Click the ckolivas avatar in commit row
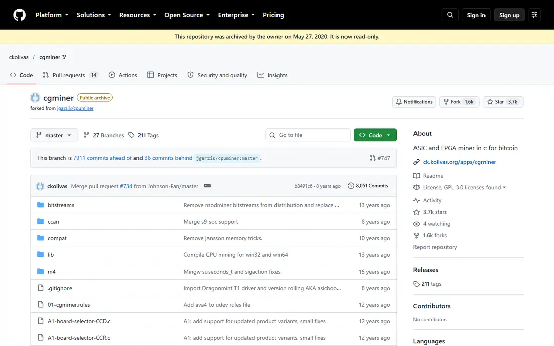Image resolution: width=554 pixels, height=346 pixels. [40, 186]
